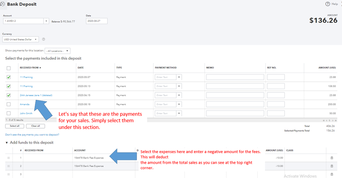This screenshot has width=342, height=178.
Task: Open the recent transactions clock icon
Action: pos(2,4)
